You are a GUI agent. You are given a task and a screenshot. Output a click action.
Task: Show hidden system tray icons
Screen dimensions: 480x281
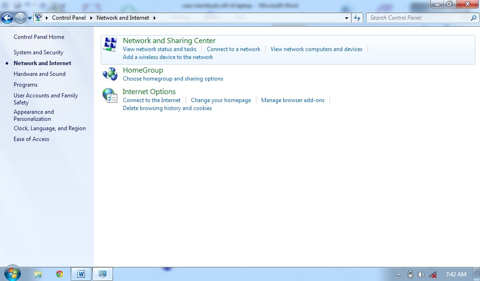click(398, 274)
